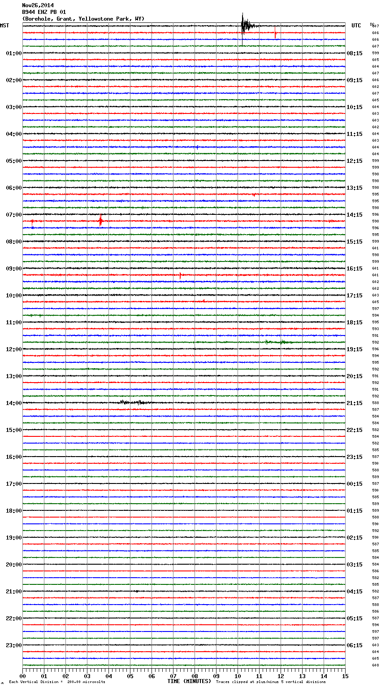The height and width of the screenshot is (688, 381).
Task: Select the 21:00 MST time label
Action: pyautogui.click(x=14, y=592)
